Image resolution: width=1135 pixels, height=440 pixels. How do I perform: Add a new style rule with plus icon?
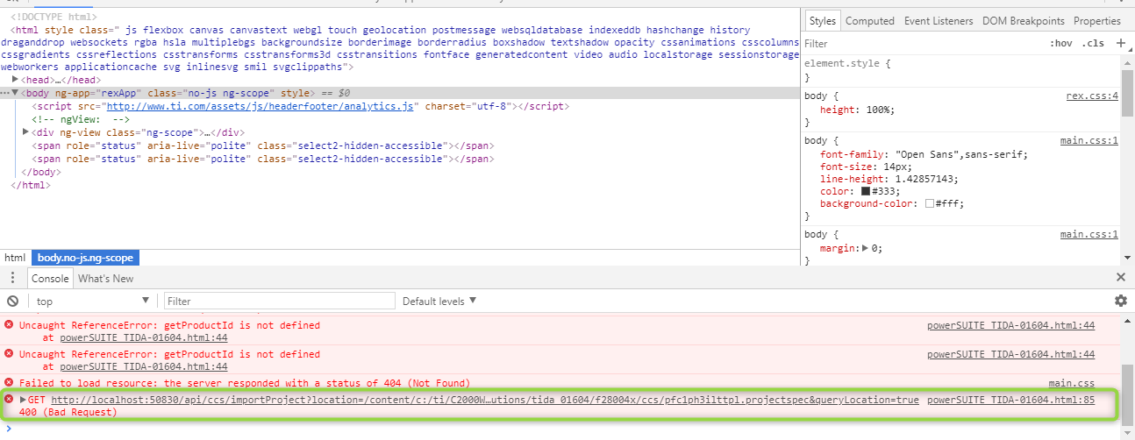[1120, 43]
